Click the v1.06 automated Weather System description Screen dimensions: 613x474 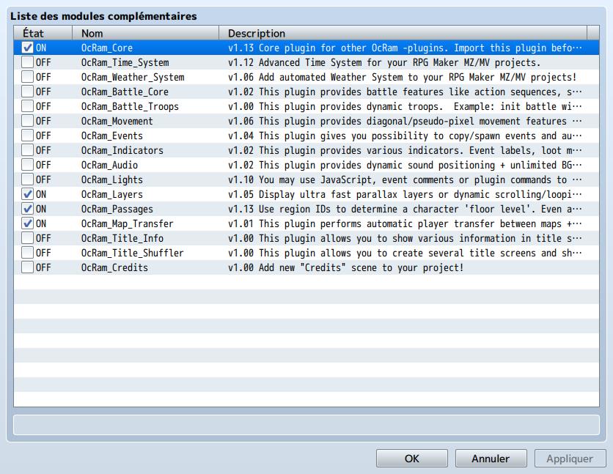coord(403,77)
